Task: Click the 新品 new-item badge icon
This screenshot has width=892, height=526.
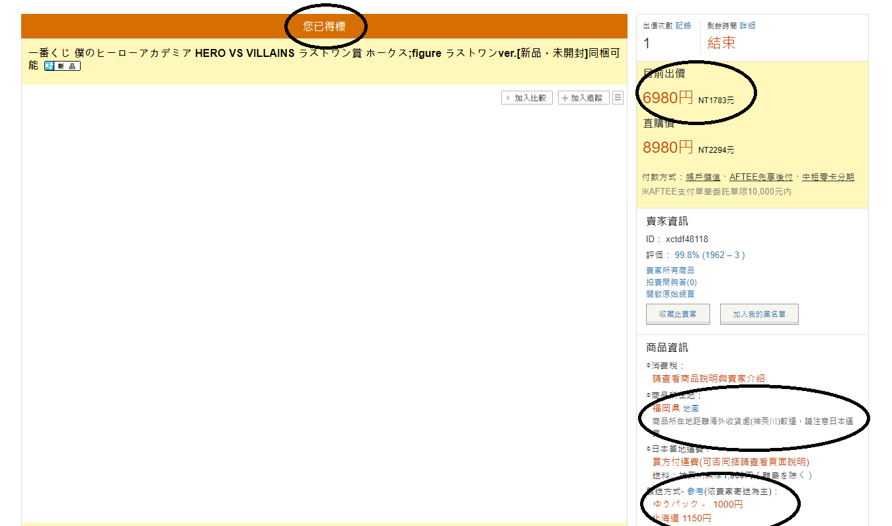Action: pos(62,66)
